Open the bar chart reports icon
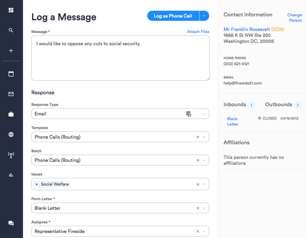Viewport: 307px width, 238px height. 11,175
